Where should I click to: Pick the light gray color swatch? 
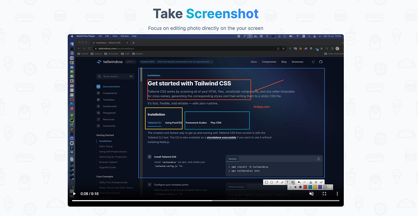click(x=330, y=187)
